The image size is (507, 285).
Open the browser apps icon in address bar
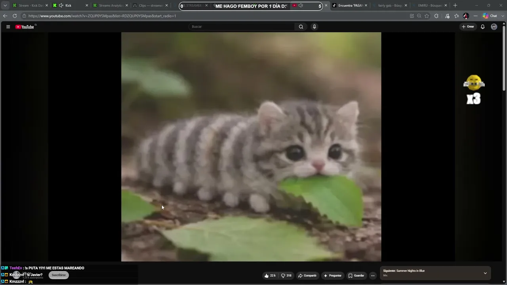click(412, 16)
